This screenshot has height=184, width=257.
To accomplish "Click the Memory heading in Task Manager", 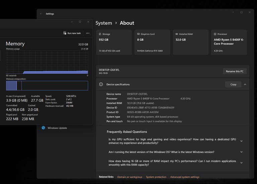I will tap(15, 44).
